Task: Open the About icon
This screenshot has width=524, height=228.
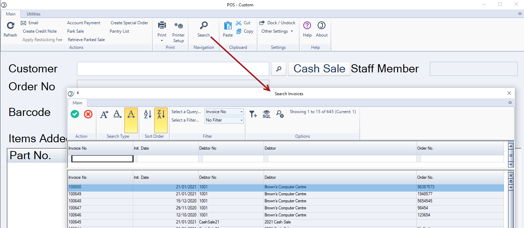Action: (x=322, y=25)
